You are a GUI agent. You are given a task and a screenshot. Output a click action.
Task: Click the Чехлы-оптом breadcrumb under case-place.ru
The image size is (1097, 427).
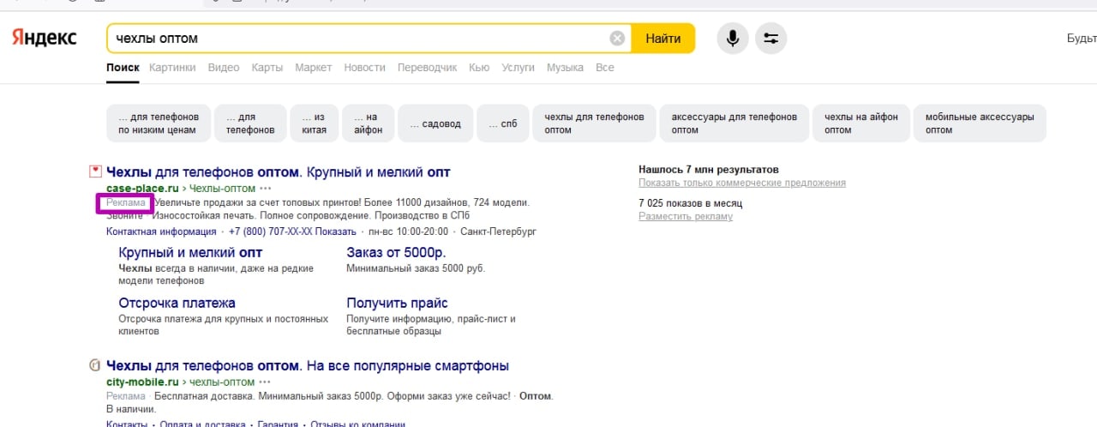(223, 189)
